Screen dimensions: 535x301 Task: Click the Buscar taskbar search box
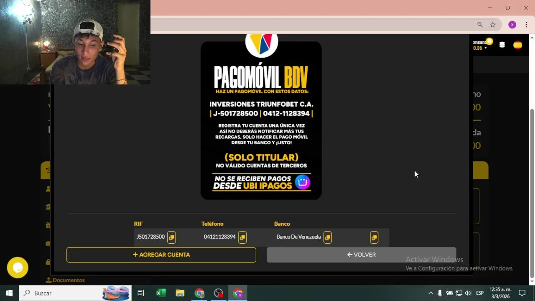(75, 293)
